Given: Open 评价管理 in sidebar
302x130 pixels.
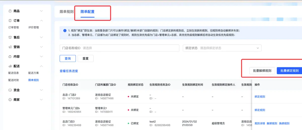Looking at the screenshot, I should tap(33, 27).
